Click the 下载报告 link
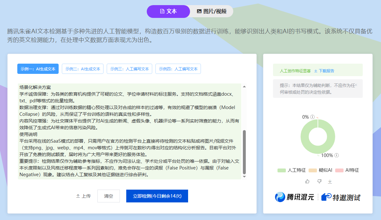381x220 pixels. pos(324,71)
